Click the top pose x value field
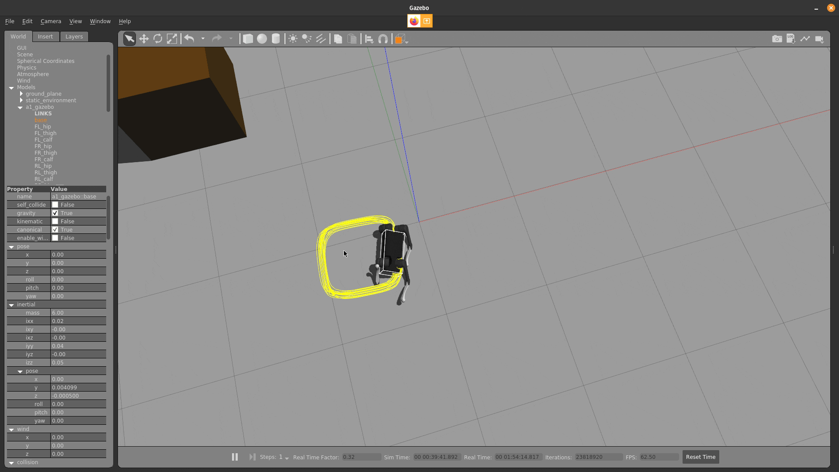This screenshot has height=472, width=839. [78, 254]
